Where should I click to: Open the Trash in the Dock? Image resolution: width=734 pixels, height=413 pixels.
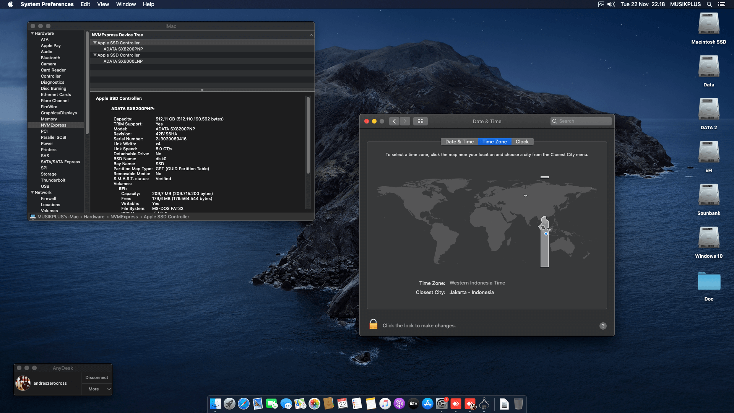518,403
